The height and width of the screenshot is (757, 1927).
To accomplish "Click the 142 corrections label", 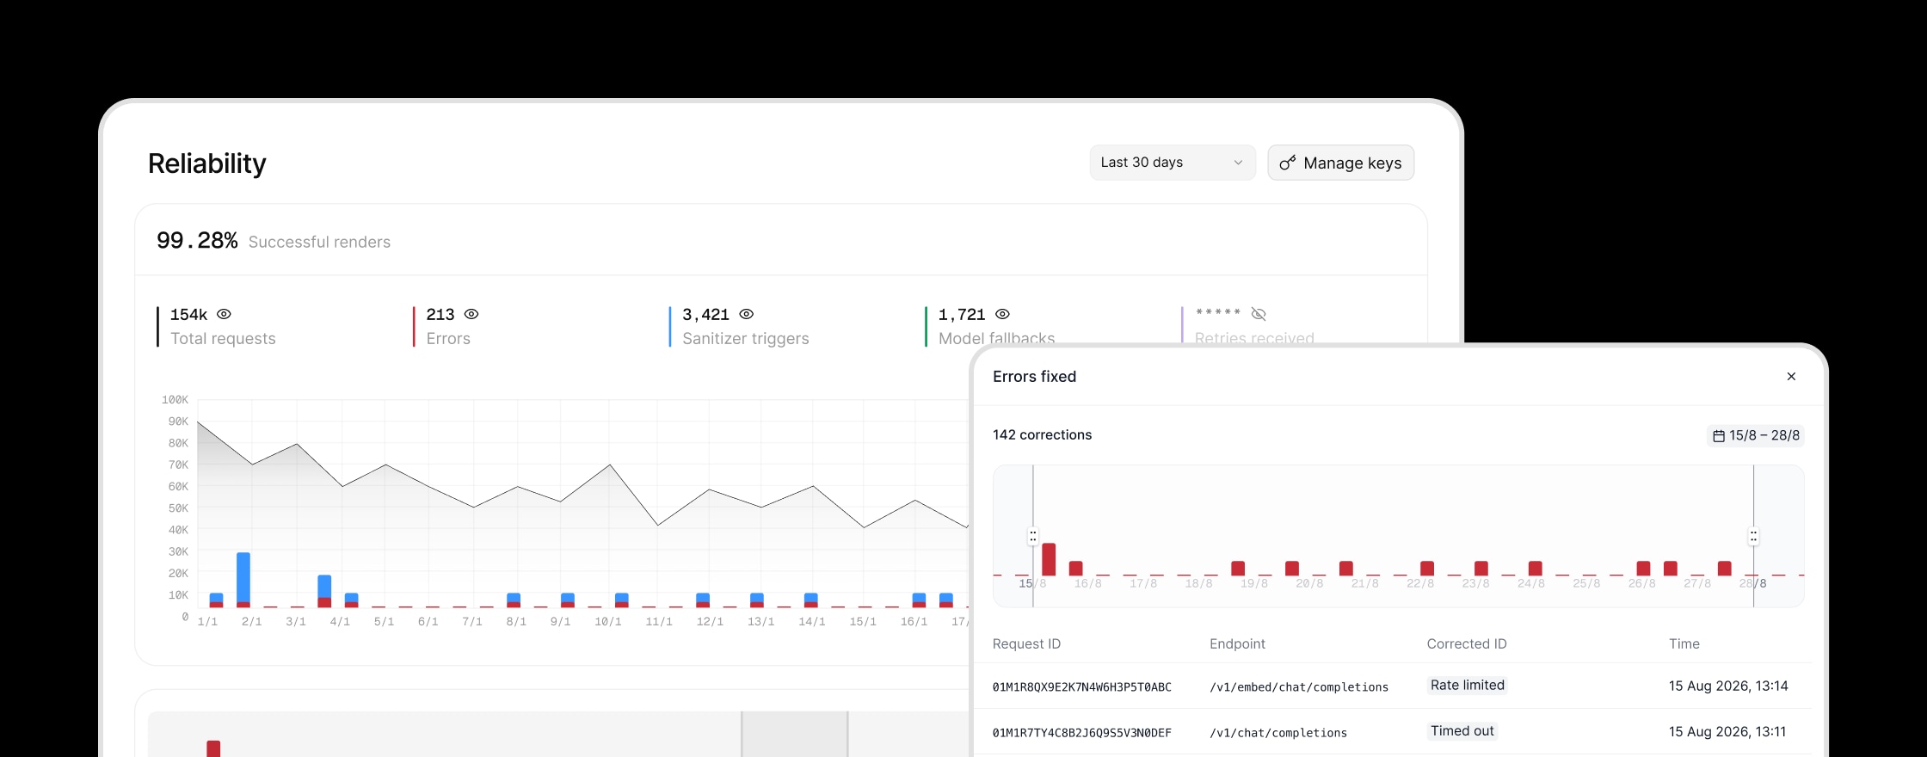I will coord(1042,434).
